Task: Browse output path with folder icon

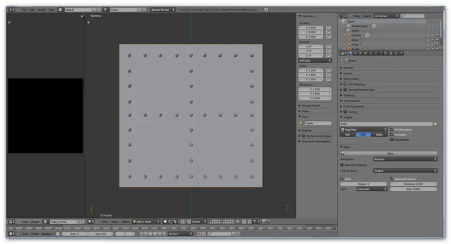Action: pyautogui.click(x=435, y=124)
